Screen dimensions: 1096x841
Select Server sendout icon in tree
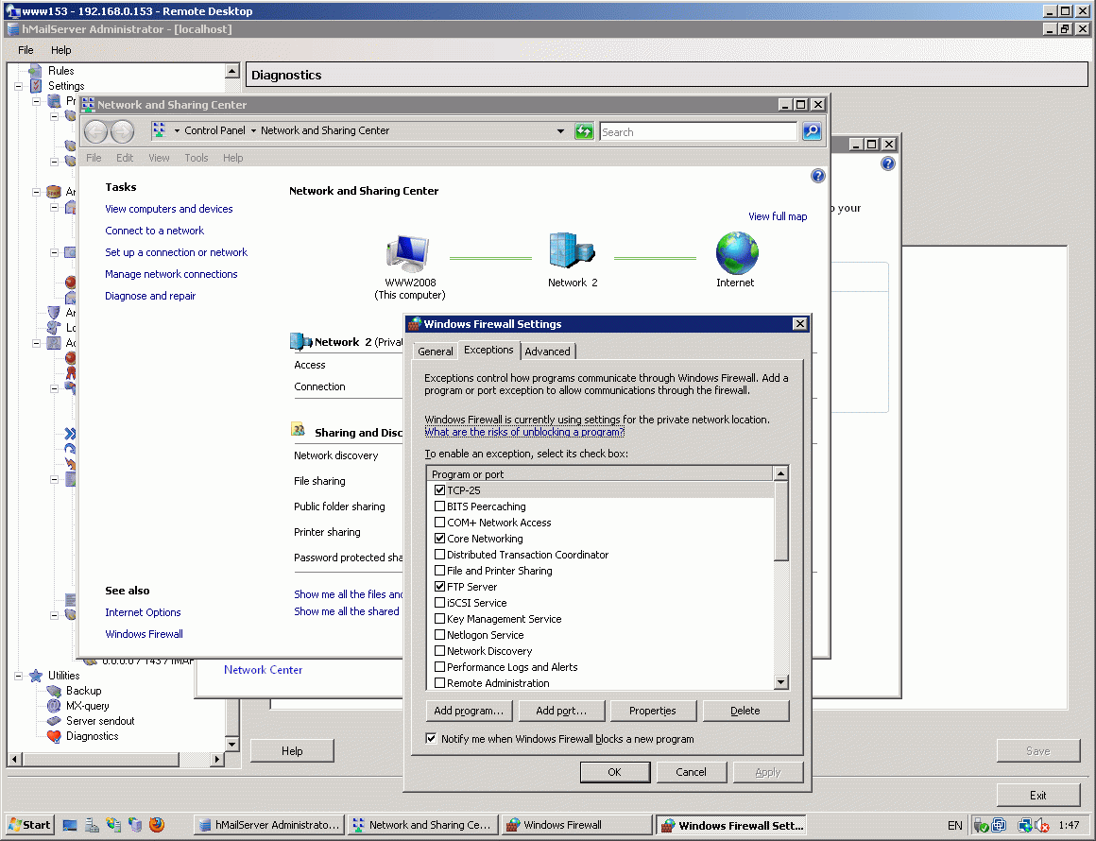54,721
